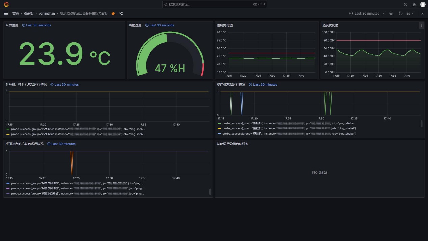Open yanjinshan folder breadcrumb
This screenshot has width=428, height=241.
[47, 14]
